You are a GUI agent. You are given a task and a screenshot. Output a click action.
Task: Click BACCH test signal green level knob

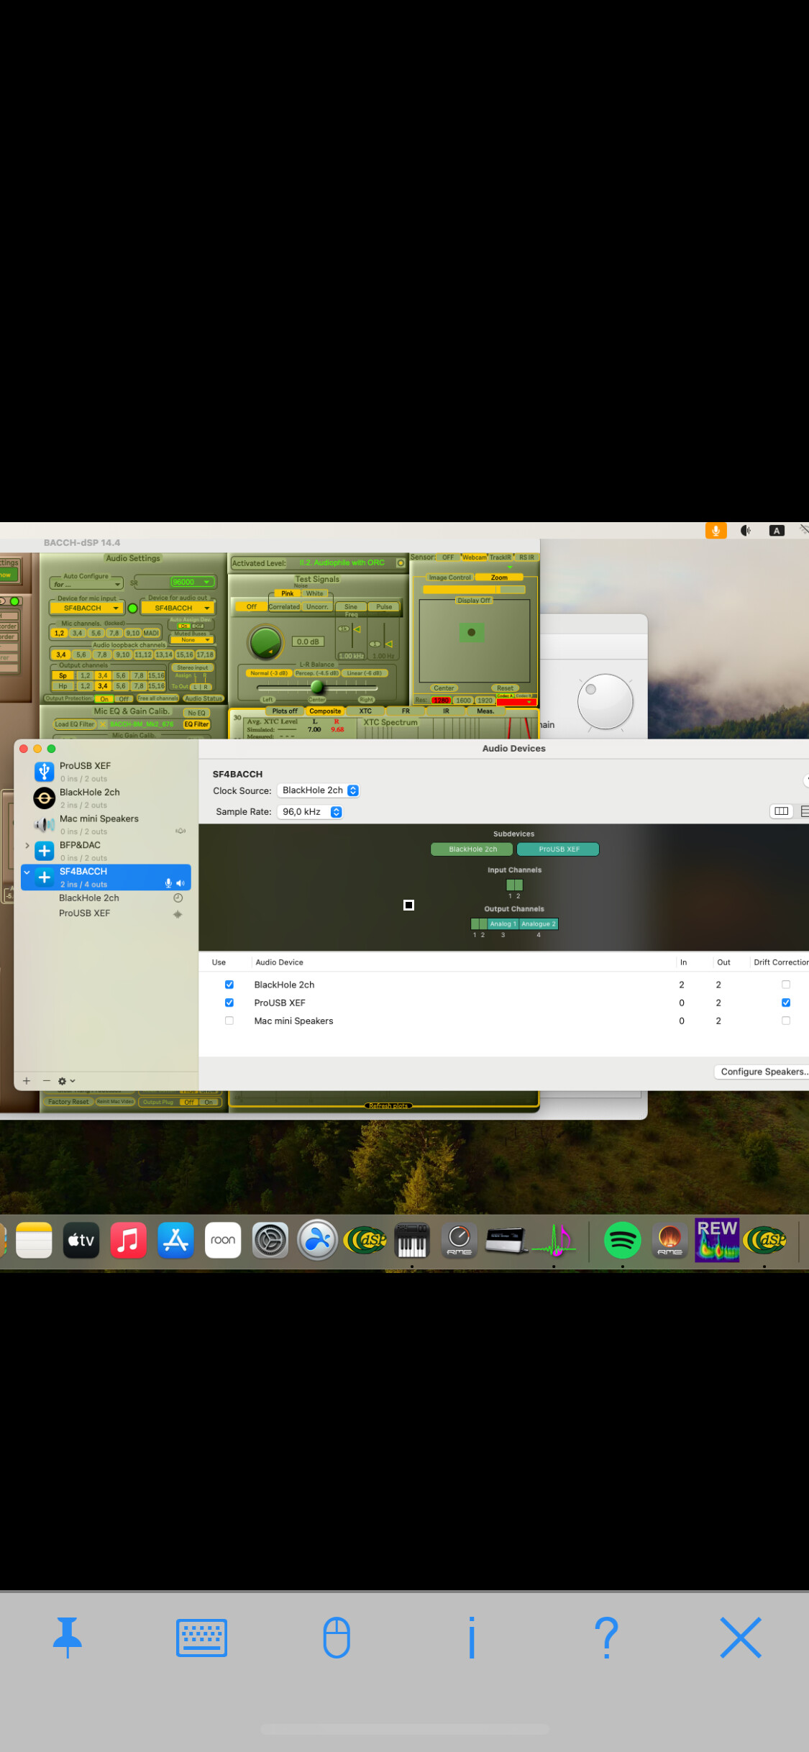point(265,642)
